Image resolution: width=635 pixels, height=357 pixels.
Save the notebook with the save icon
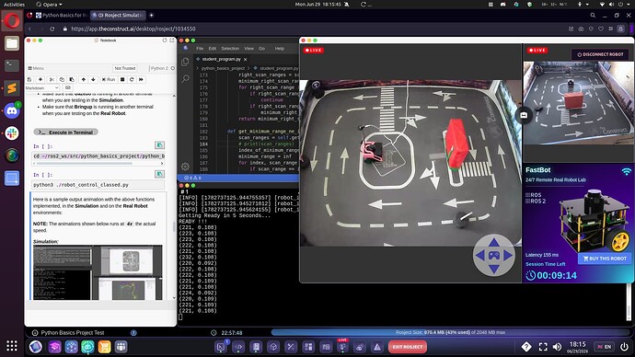click(x=29, y=80)
